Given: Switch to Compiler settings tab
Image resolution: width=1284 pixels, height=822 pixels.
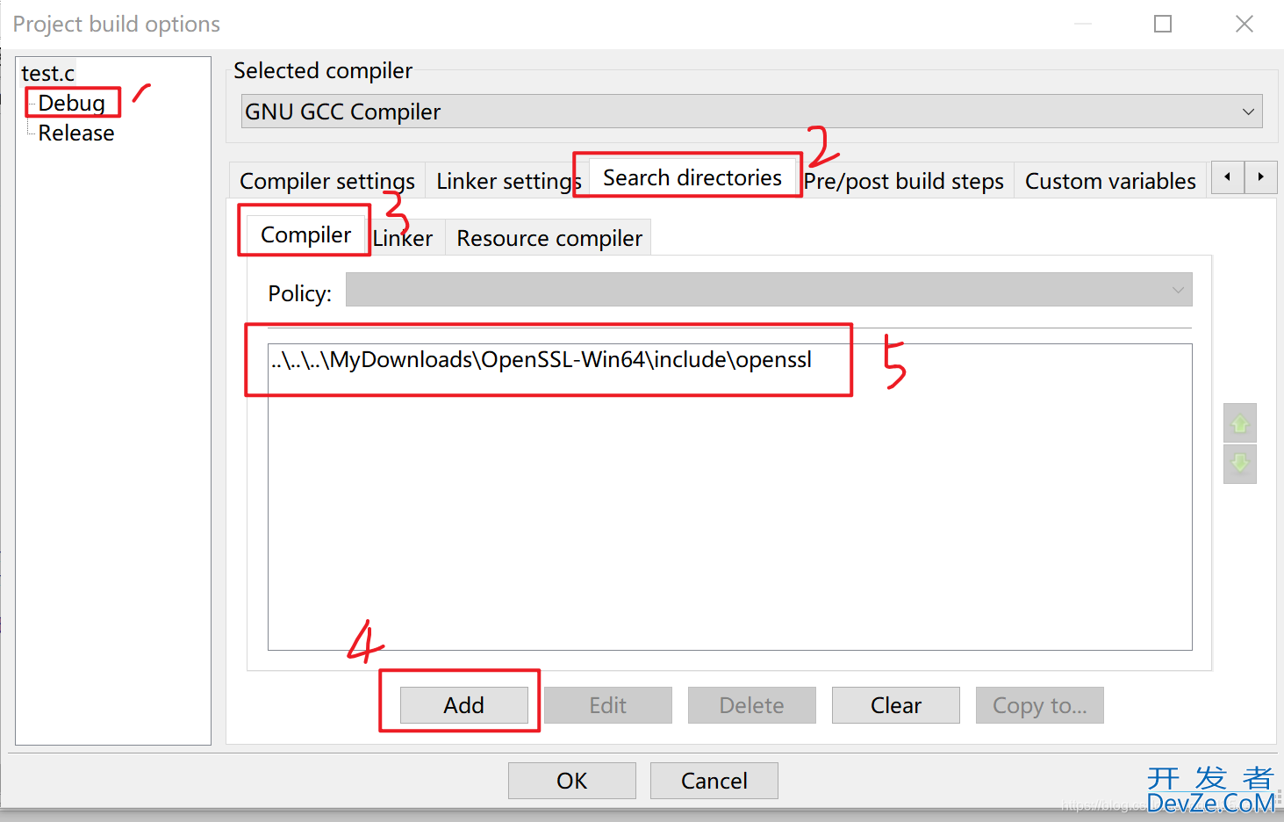Looking at the screenshot, I should pos(327,181).
